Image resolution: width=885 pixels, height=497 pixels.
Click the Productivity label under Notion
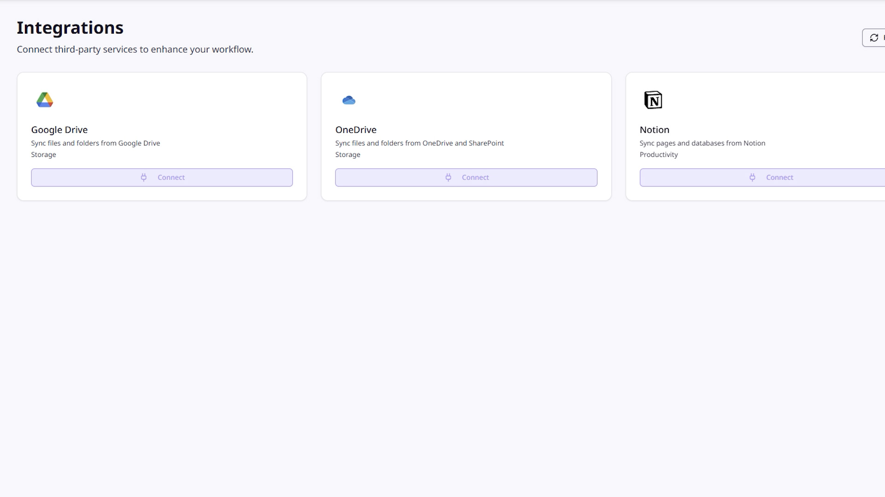pos(658,155)
